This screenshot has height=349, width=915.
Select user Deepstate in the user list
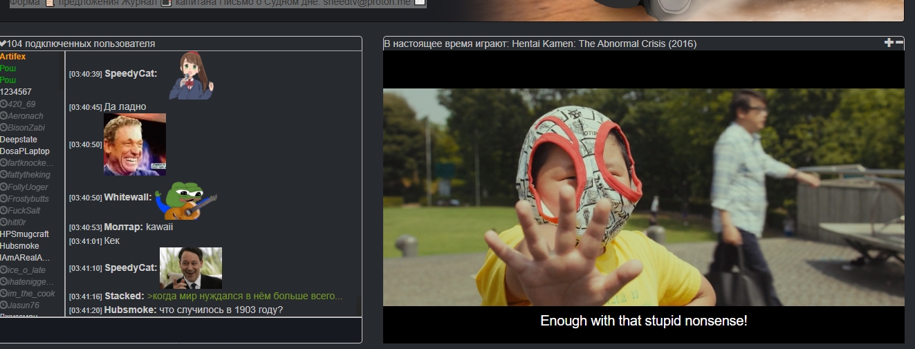point(19,140)
